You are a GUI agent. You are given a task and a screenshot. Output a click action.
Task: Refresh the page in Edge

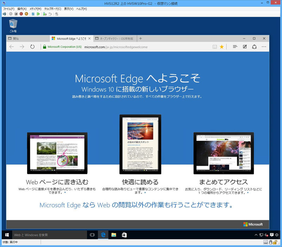click(x=32, y=47)
